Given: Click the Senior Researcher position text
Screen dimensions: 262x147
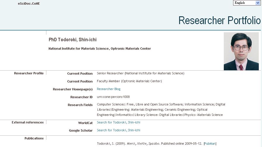Looking at the screenshot, I should coord(140,73).
